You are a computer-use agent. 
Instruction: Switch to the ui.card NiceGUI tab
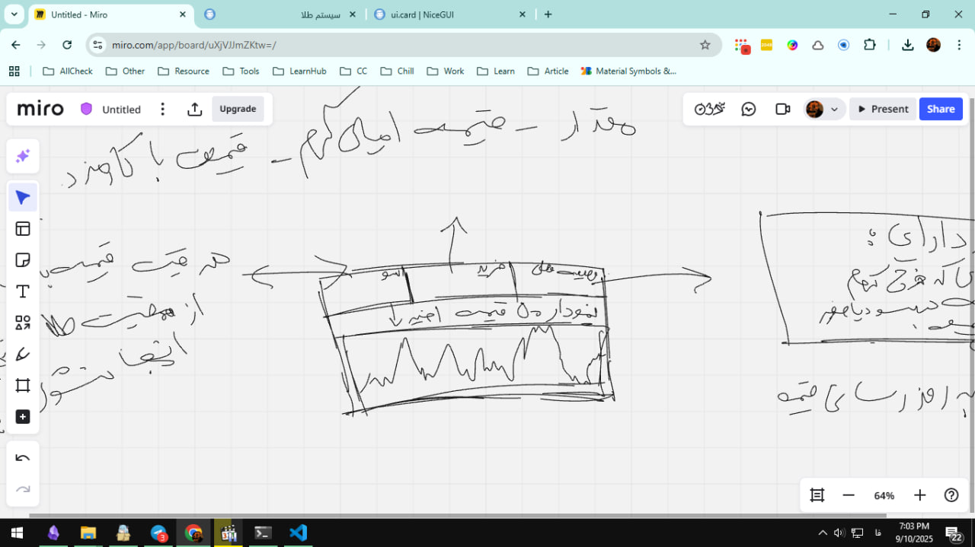coord(446,14)
